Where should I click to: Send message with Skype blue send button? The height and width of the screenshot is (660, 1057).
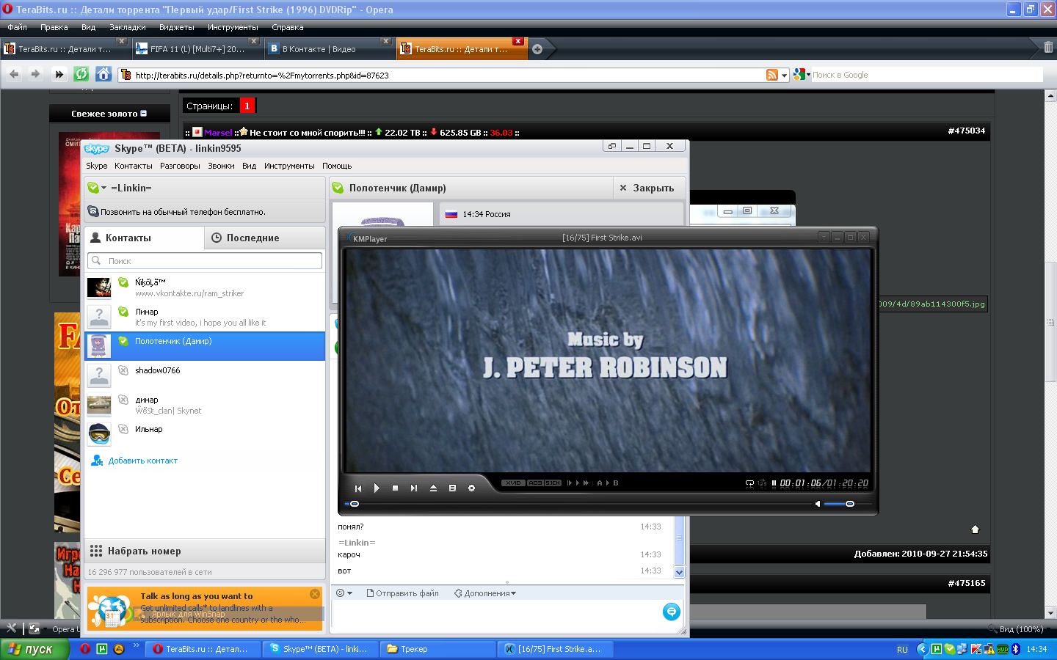pos(672,612)
